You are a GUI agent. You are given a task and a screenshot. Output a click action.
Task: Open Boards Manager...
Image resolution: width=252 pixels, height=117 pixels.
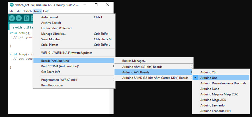(154, 61)
